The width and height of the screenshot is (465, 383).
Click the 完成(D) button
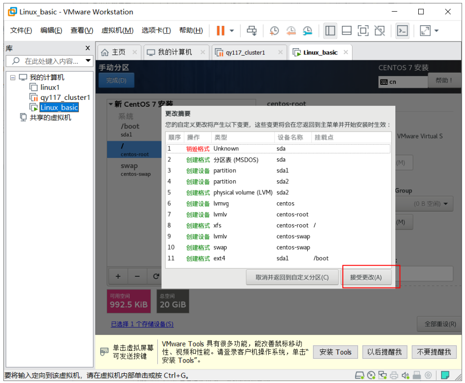[x=116, y=80]
